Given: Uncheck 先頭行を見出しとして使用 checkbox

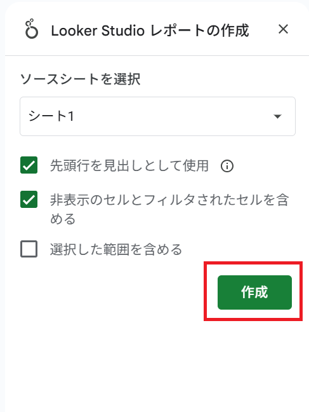Looking at the screenshot, I should coord(29,165).
